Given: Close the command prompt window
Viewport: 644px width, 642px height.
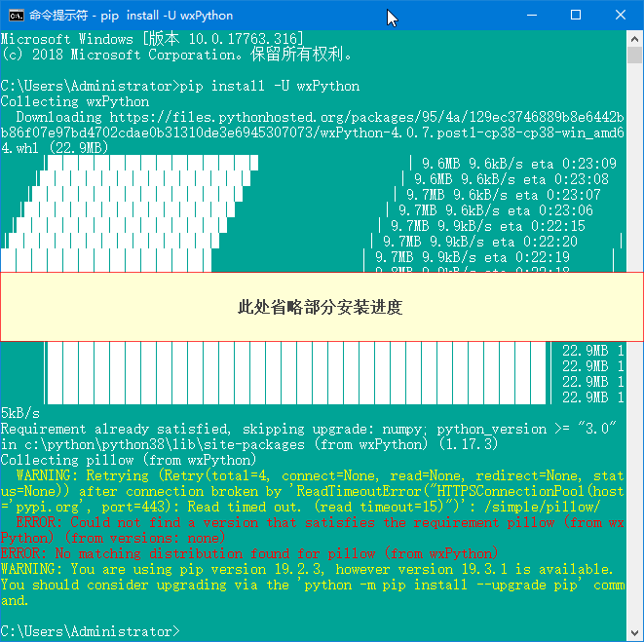Looking at the screenshot, I should 621,16.
